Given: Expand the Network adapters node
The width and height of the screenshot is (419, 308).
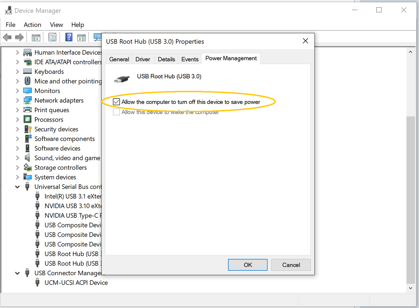Looking at the screenshot, I should pos(17,100).
